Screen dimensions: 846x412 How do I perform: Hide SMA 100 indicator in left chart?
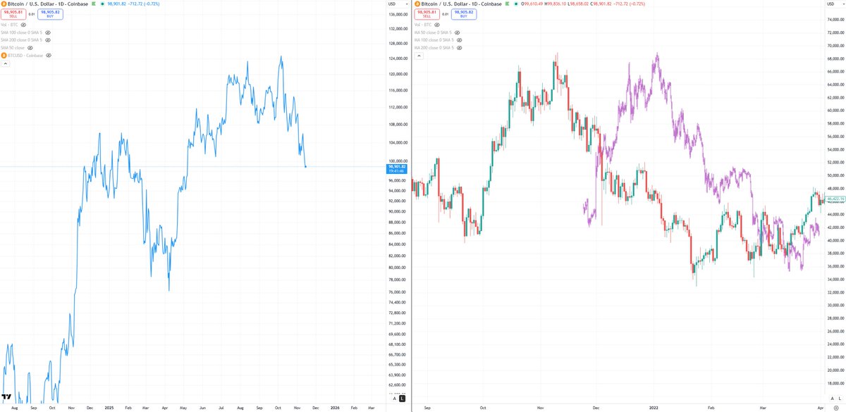pos(48,32)
